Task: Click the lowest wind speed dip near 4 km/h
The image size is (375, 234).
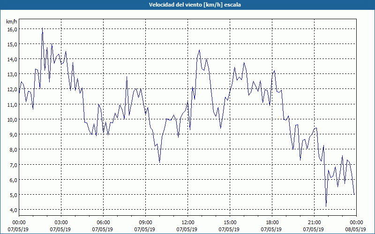Action: (326, 206)
